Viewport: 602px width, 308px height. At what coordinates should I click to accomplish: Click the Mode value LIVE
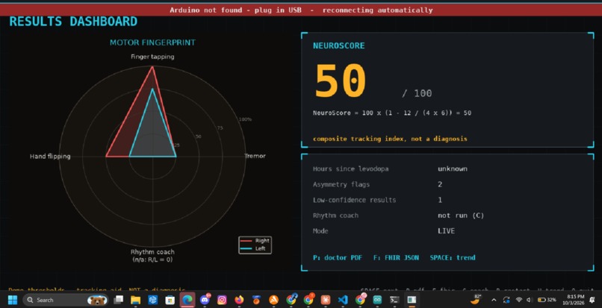tap(446, 231)
